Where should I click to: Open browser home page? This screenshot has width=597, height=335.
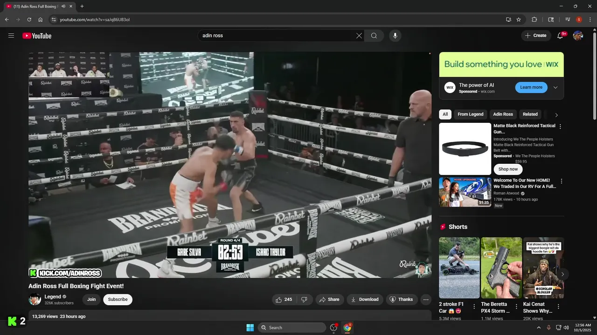click(41, 20)
